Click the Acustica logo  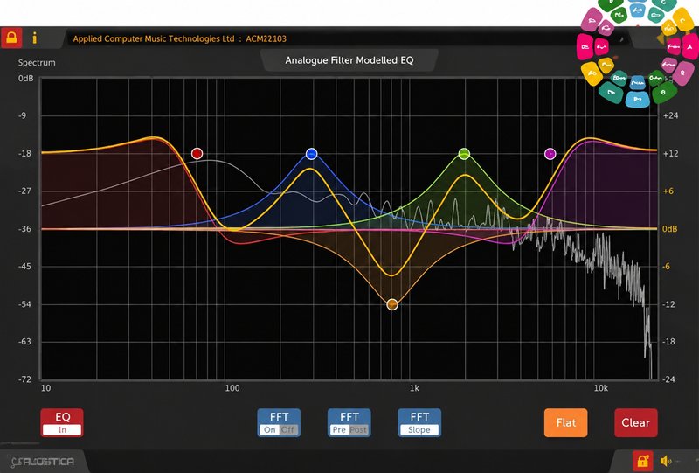click(x=43, y=462)
